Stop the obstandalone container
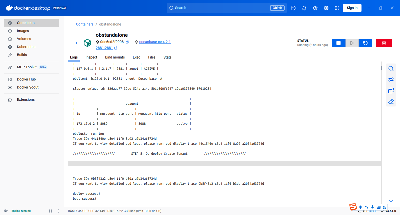The height and width of the screenshot is (215, 400). point(338,43)
